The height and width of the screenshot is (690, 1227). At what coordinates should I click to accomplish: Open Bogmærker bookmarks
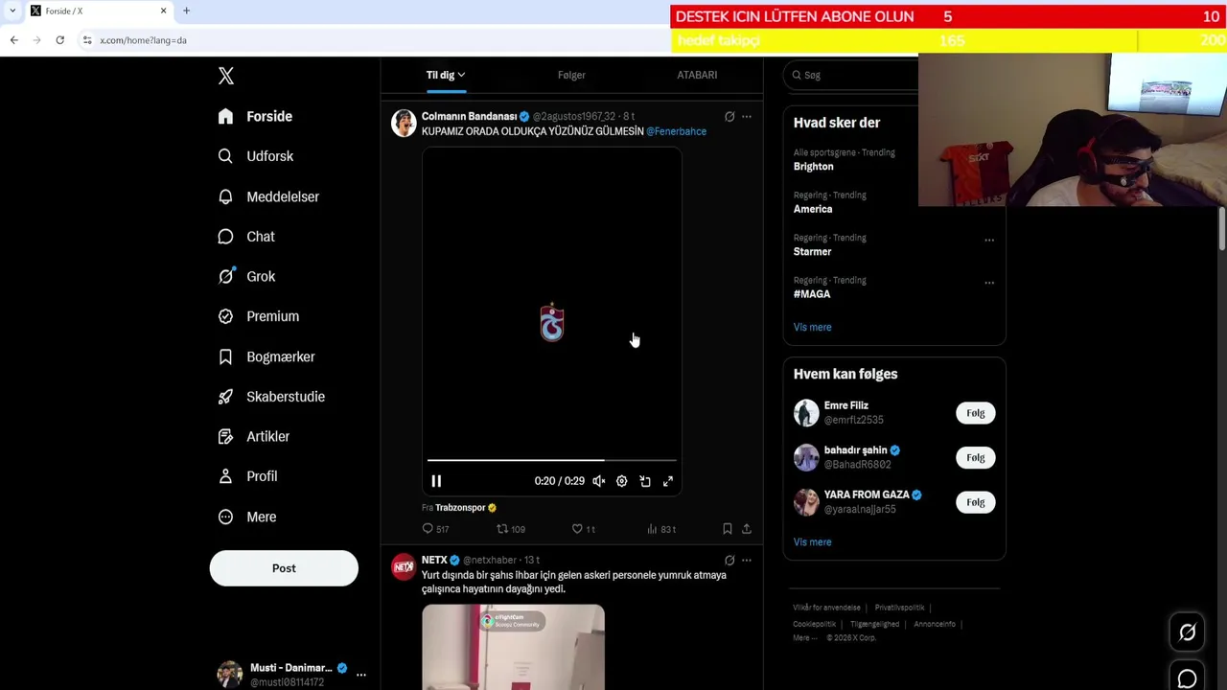266,356
